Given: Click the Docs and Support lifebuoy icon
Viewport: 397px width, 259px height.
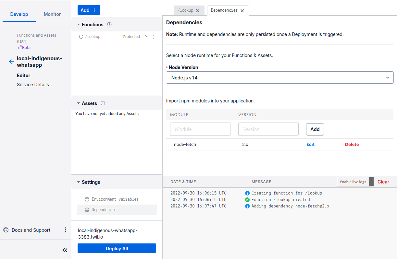Looking at the screenshot, I should [x=6, y=230].
